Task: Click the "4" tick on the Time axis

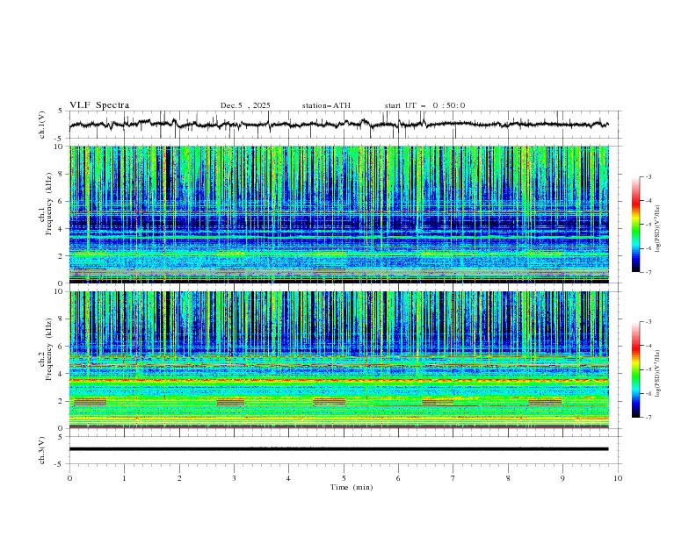Action: point(288,478)
